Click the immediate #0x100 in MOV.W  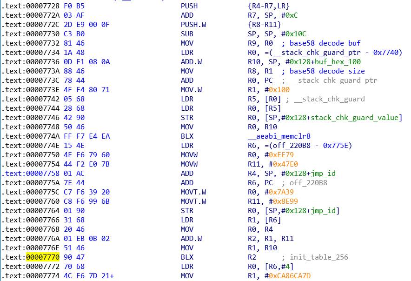click(277, 90)
